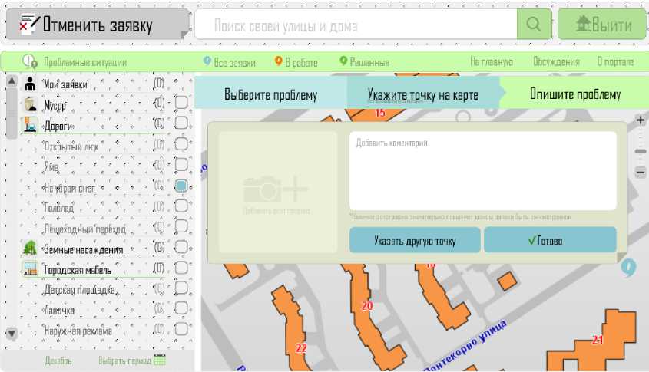Zoom out the map with minus
Viewport: 649px width, 372px height.
641,172
